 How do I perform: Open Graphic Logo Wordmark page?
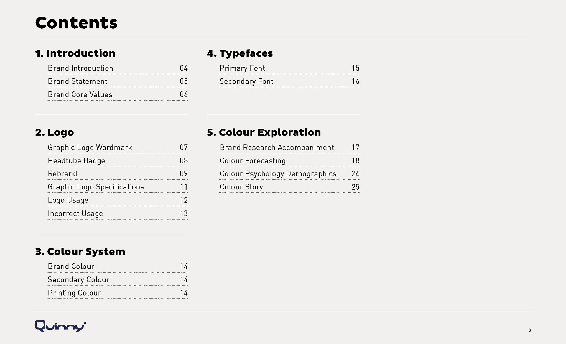pos(90,148)
